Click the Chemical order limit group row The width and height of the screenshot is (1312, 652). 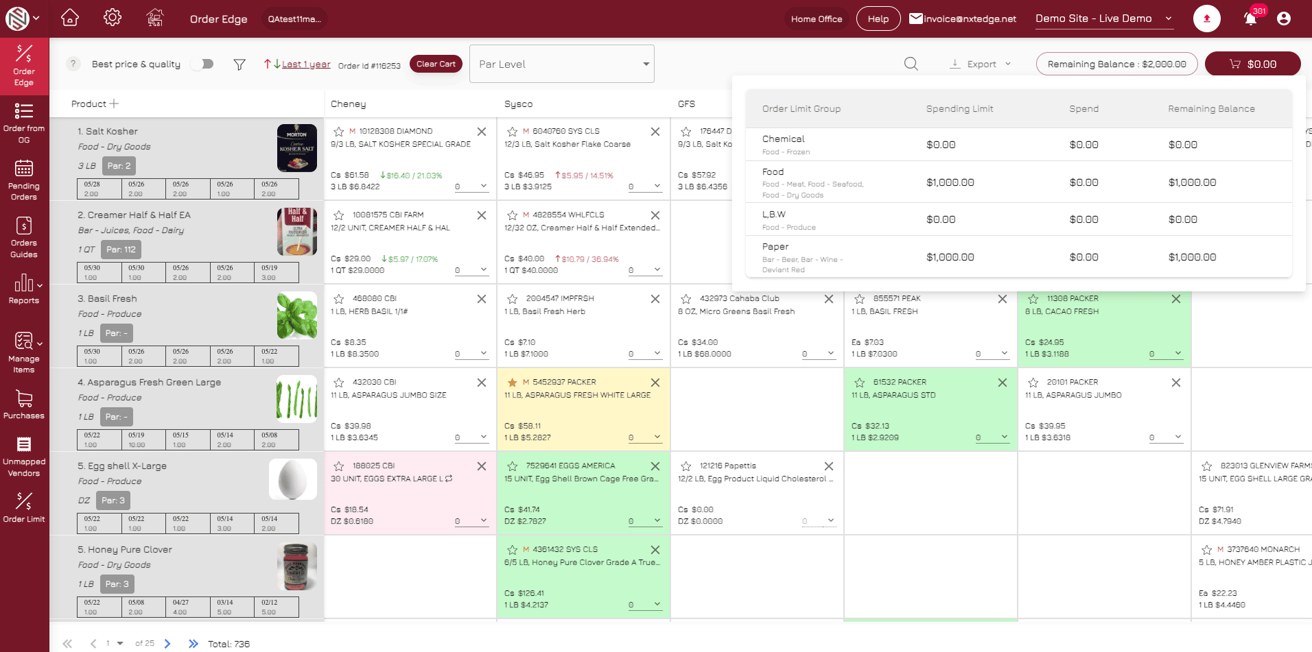click(1019, 145)
